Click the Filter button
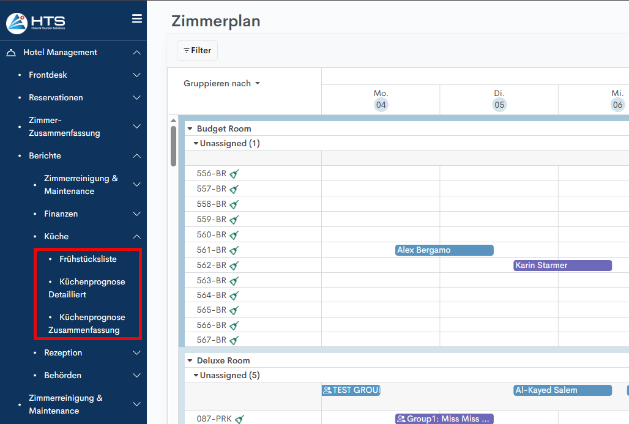Screen dimensions: 629x424 tap(197, 51)
